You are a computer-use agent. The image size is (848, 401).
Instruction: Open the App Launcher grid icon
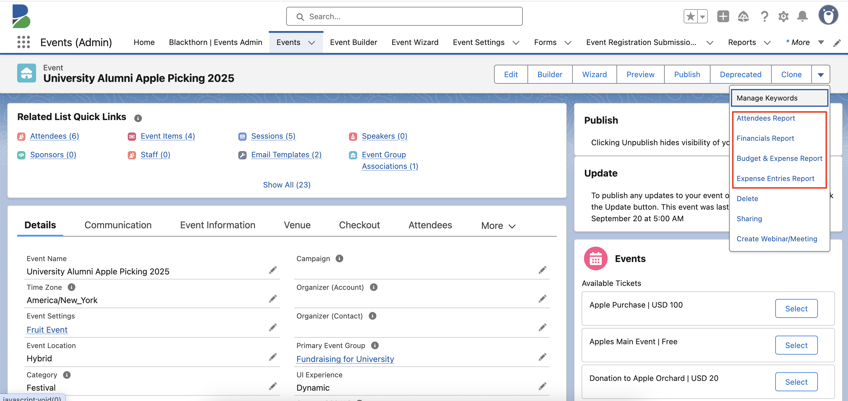point(23,42)
